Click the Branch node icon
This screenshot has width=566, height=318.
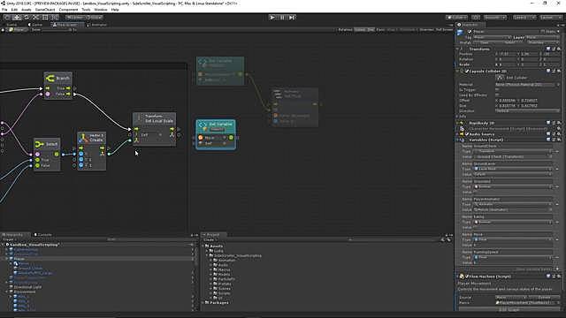click(x=50, y=79)
